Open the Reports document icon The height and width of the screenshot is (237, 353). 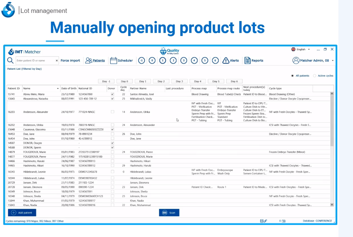[x=247, y=61]
